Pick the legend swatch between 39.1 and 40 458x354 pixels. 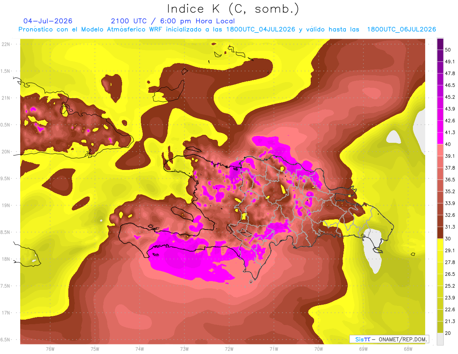(440, 150)
